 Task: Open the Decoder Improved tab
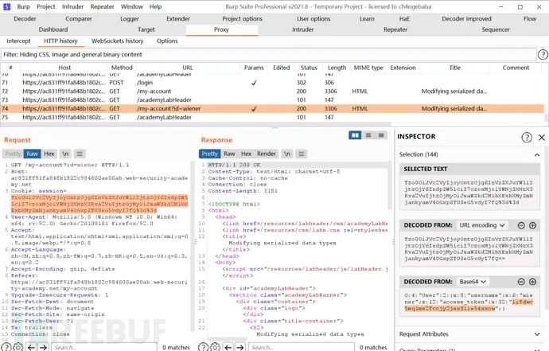(466, 19)
